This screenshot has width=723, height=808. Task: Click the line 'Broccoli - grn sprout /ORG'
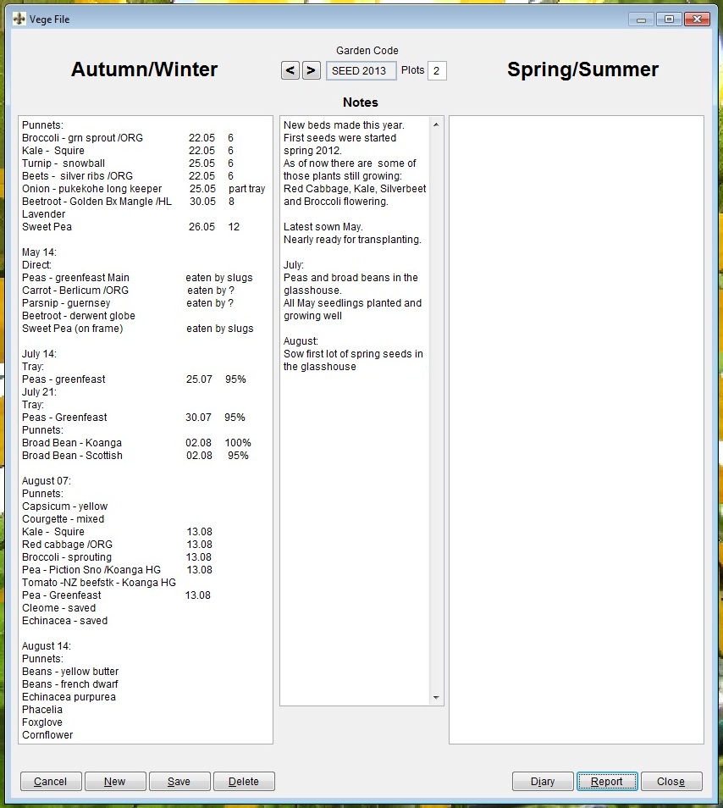tap(82, 138)
